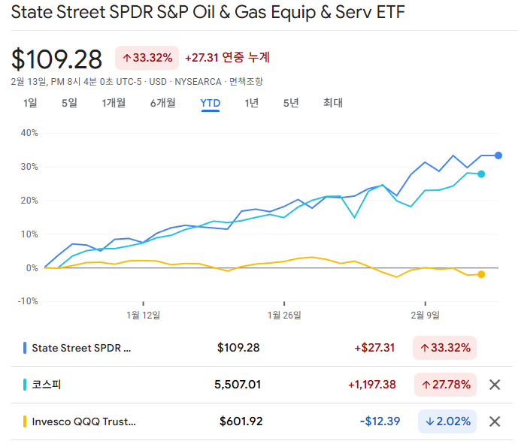Show the 5년 chart range

point(291,103)
